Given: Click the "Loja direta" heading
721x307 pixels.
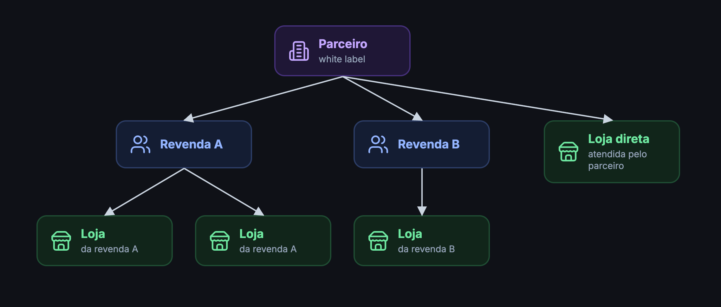Looking at the screenshot, I should coord(619,139).
